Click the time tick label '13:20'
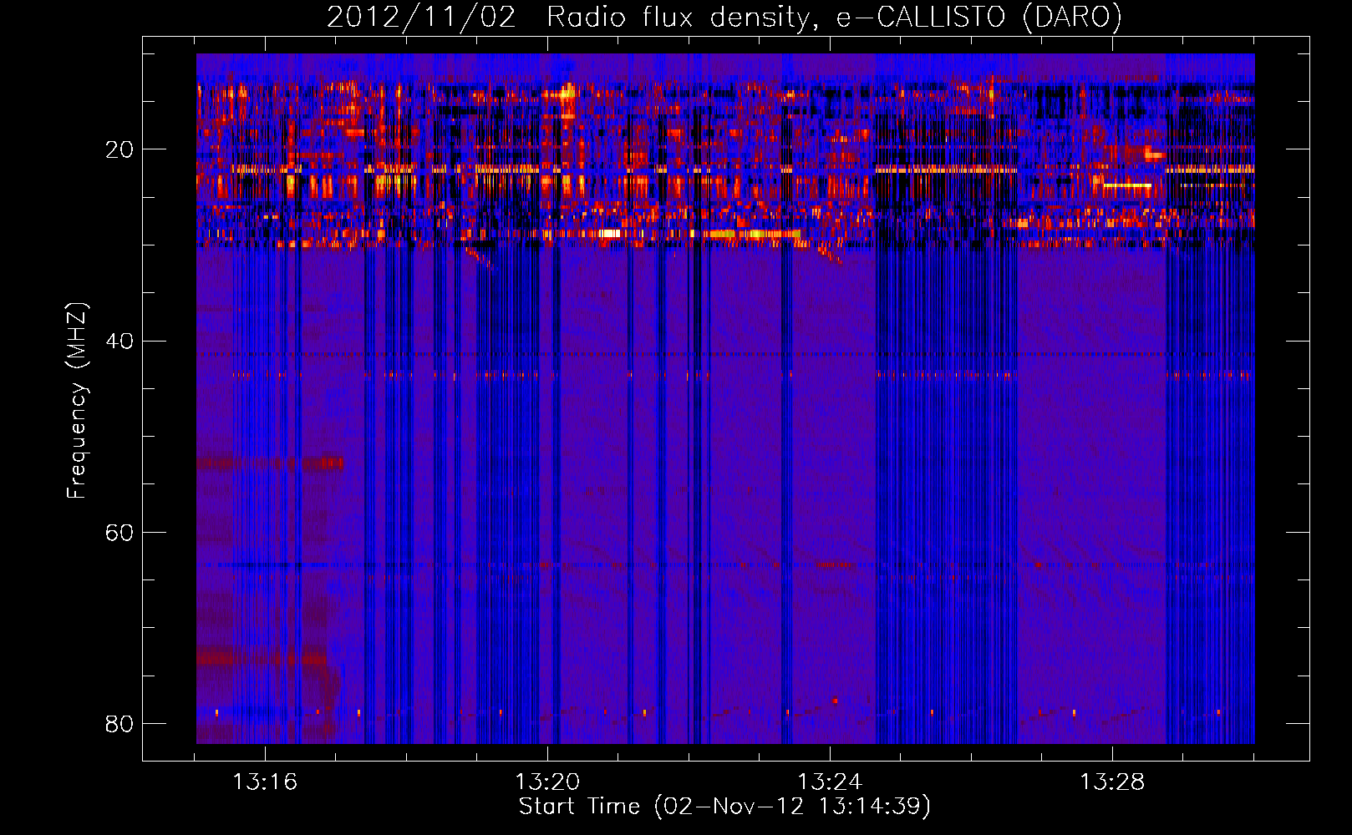The width and height of the screenshot is (1352, 835). (x=547, y=782)
